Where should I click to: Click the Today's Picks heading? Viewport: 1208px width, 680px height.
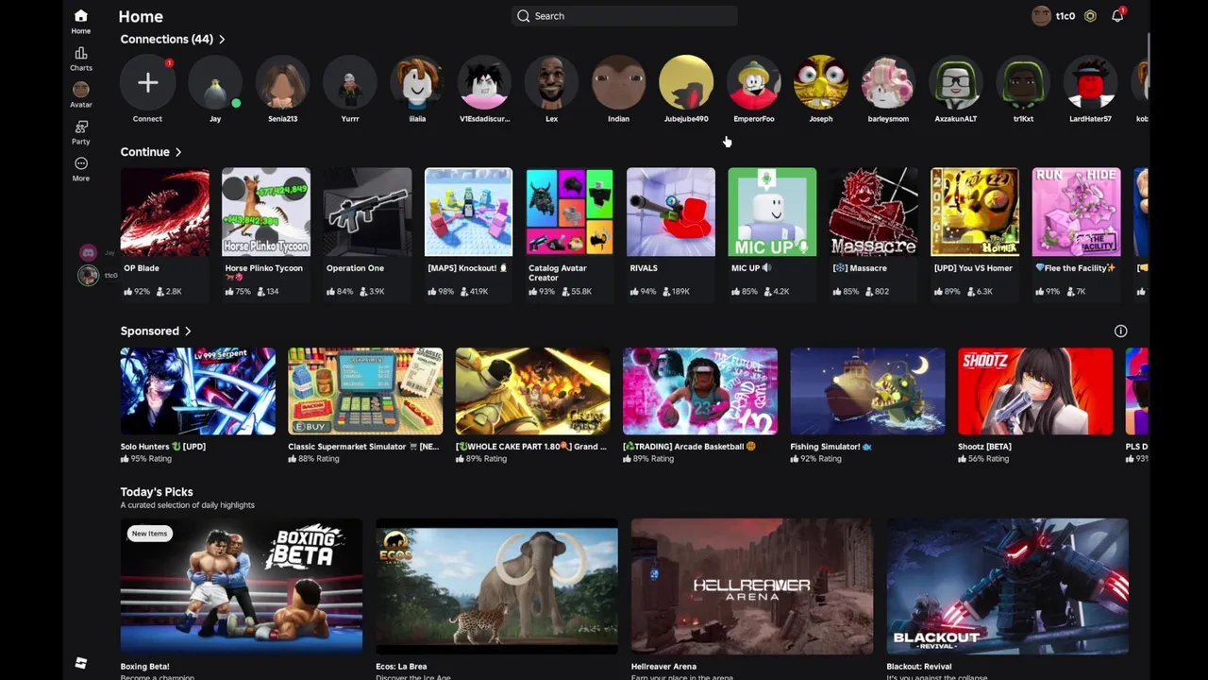tap(157, 492)
